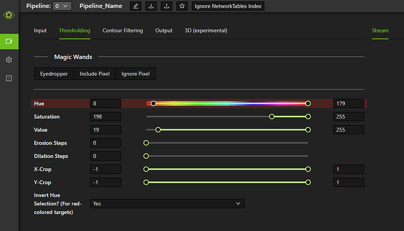Click the Include Pixel button

click(x=94, y=74)
